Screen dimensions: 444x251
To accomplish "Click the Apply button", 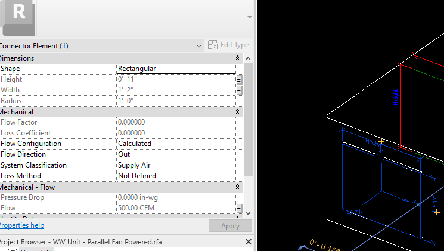I will click(230, 226).
